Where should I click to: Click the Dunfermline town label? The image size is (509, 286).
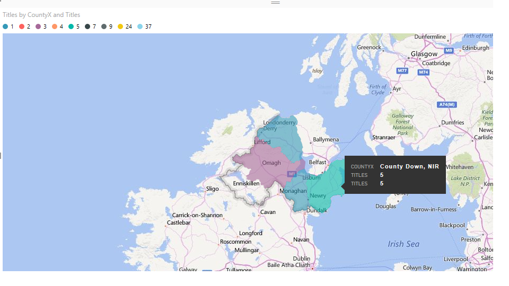pos(430,37)
